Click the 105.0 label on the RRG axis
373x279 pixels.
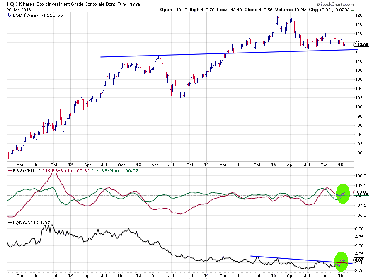tap(361, 175)
